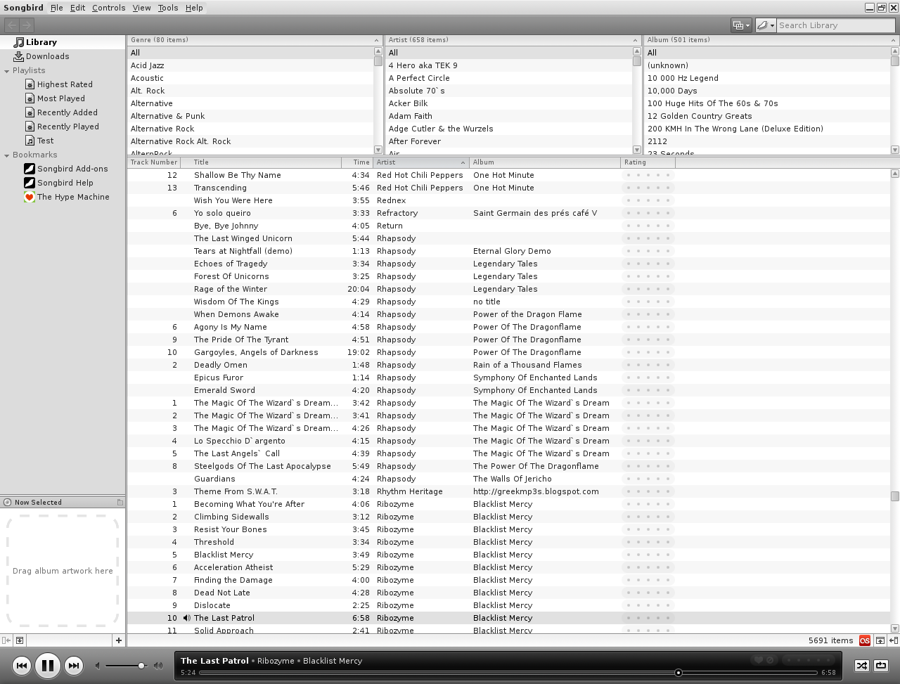Rate The Last Patrol track row

(648, 618)
